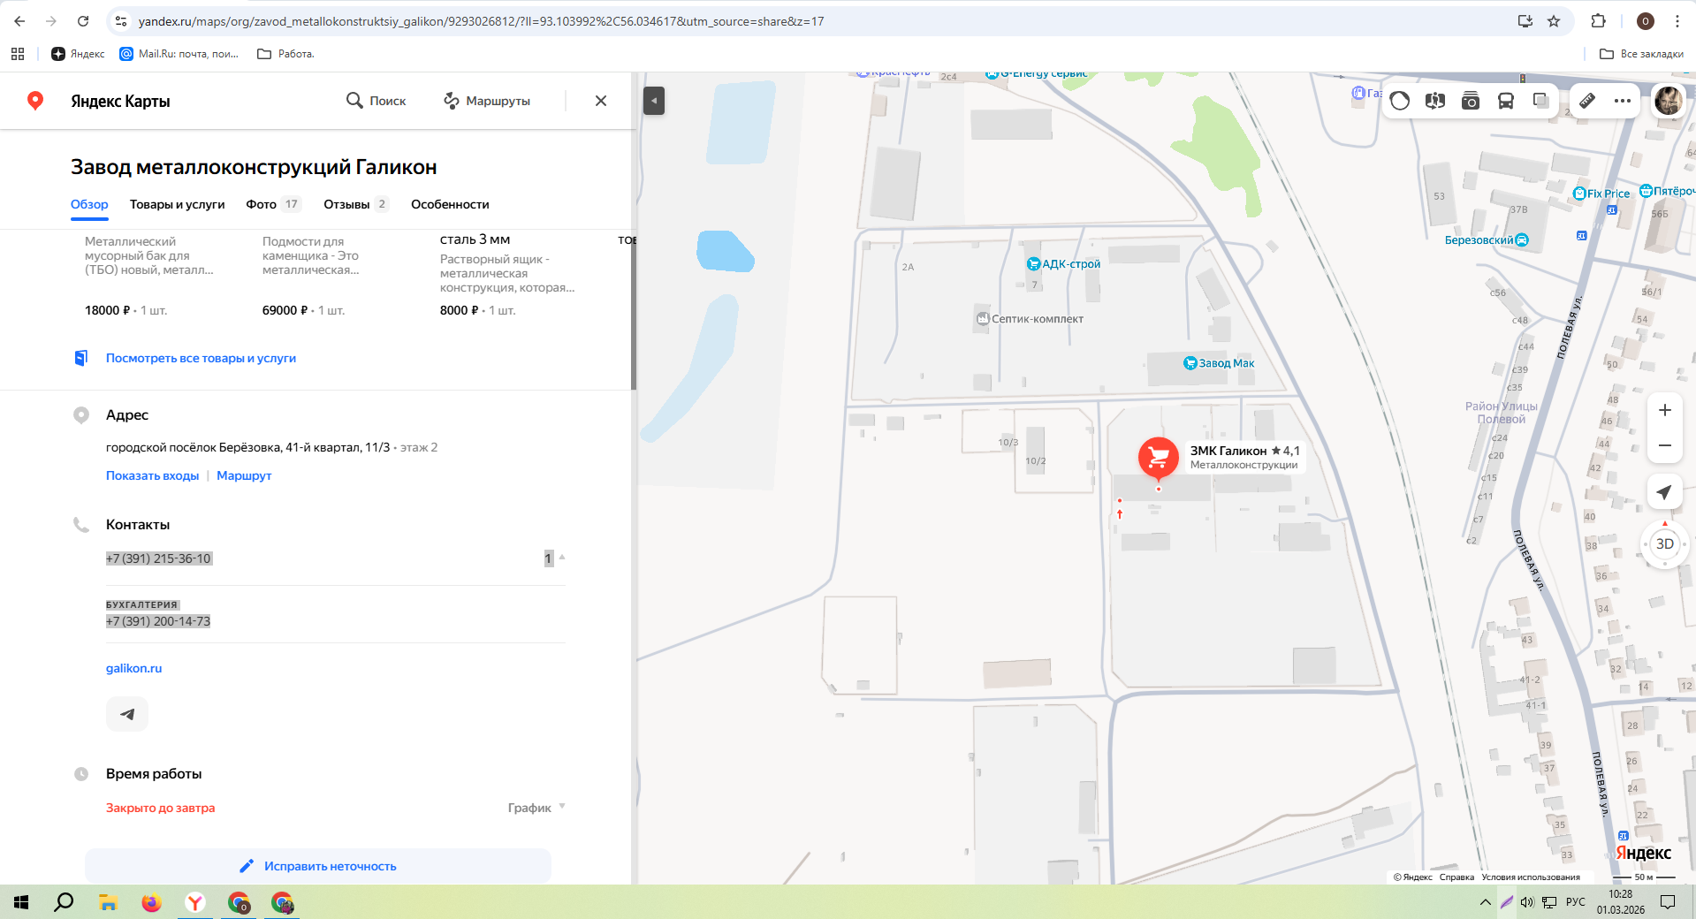Open the Telegram contact button
The width and height of the screenshot is (1696, 919).
127,714
